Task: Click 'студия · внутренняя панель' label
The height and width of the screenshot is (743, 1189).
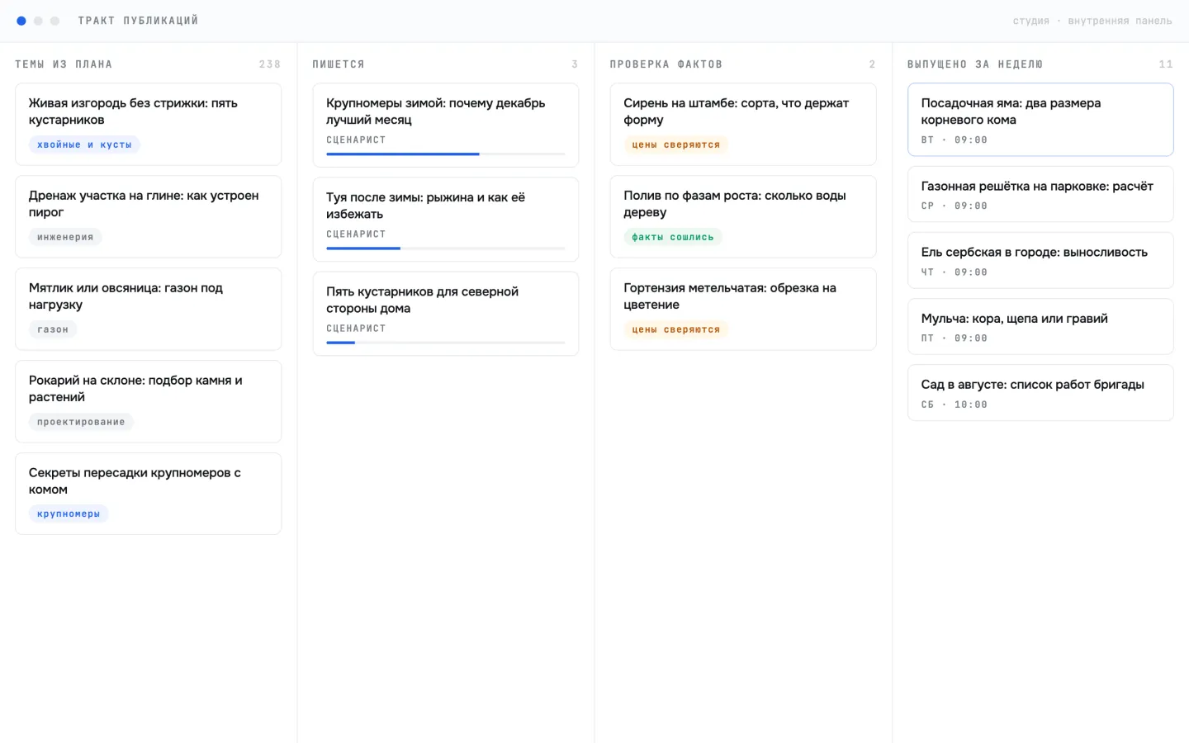Action: 1092,21
